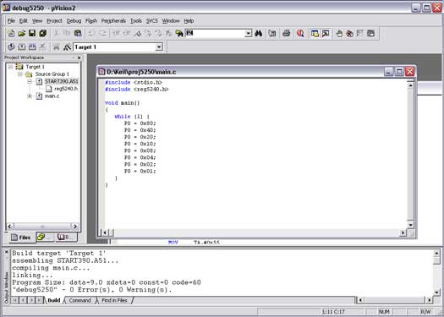Toggle the Output Window toolbar button
The width and height of the screenshot is (444, 317).
[326, 34]
